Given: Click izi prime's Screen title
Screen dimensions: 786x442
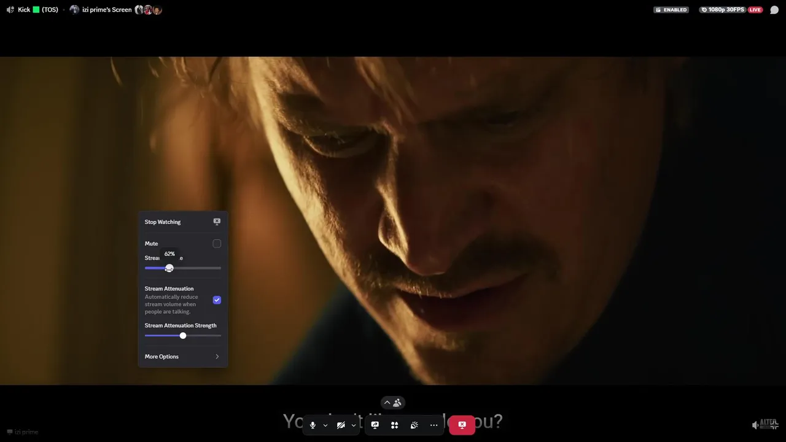Looking at the screenshot, I should [107, 10].
